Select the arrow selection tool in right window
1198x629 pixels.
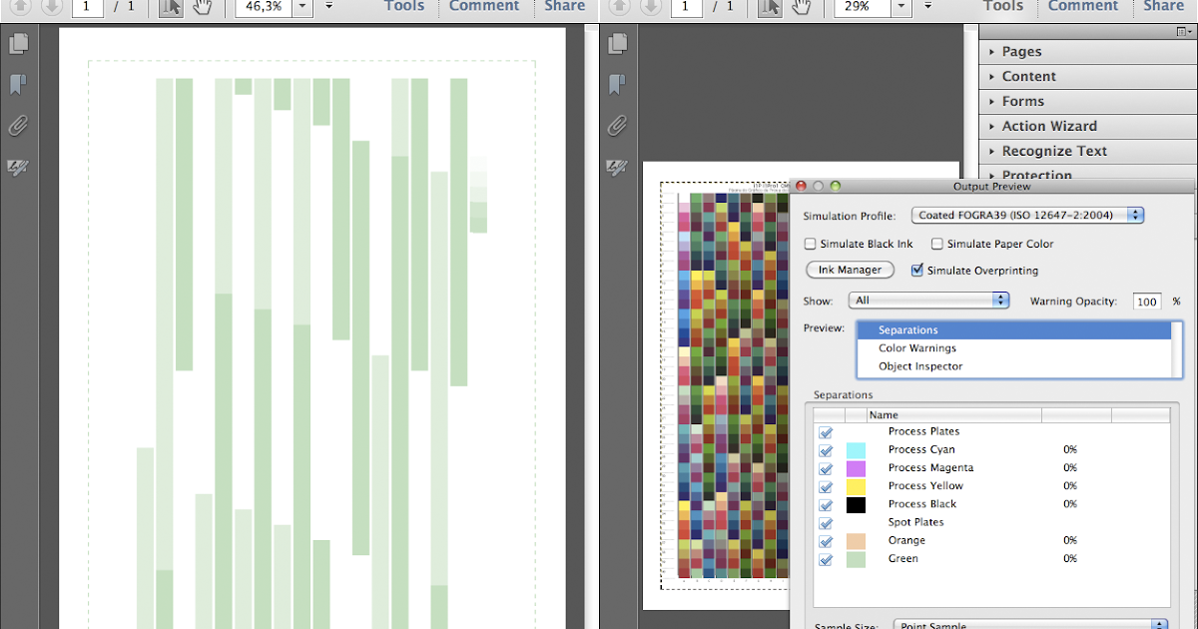770,7
